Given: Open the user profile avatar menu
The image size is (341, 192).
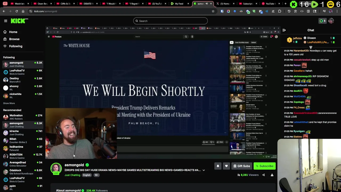Looking at the screenshot, I should pos(331,21).
